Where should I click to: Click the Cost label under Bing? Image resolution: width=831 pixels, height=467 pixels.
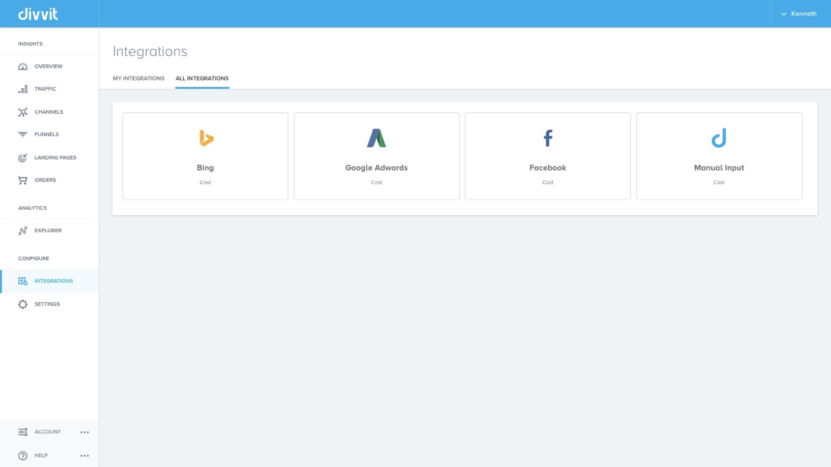click(205, 183)
